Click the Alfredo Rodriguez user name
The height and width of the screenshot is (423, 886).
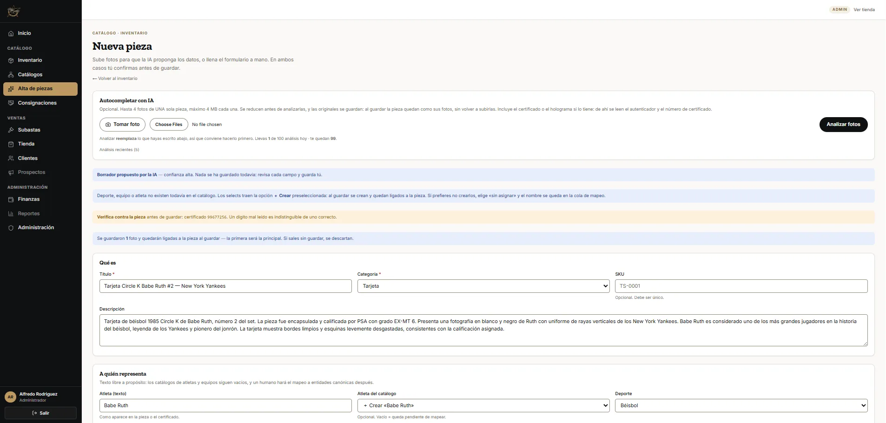(39, 394)
